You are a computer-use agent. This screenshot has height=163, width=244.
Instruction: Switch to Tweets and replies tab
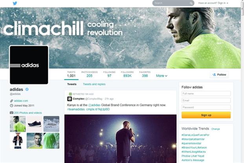pyautogui.click(x=94, y=84)
